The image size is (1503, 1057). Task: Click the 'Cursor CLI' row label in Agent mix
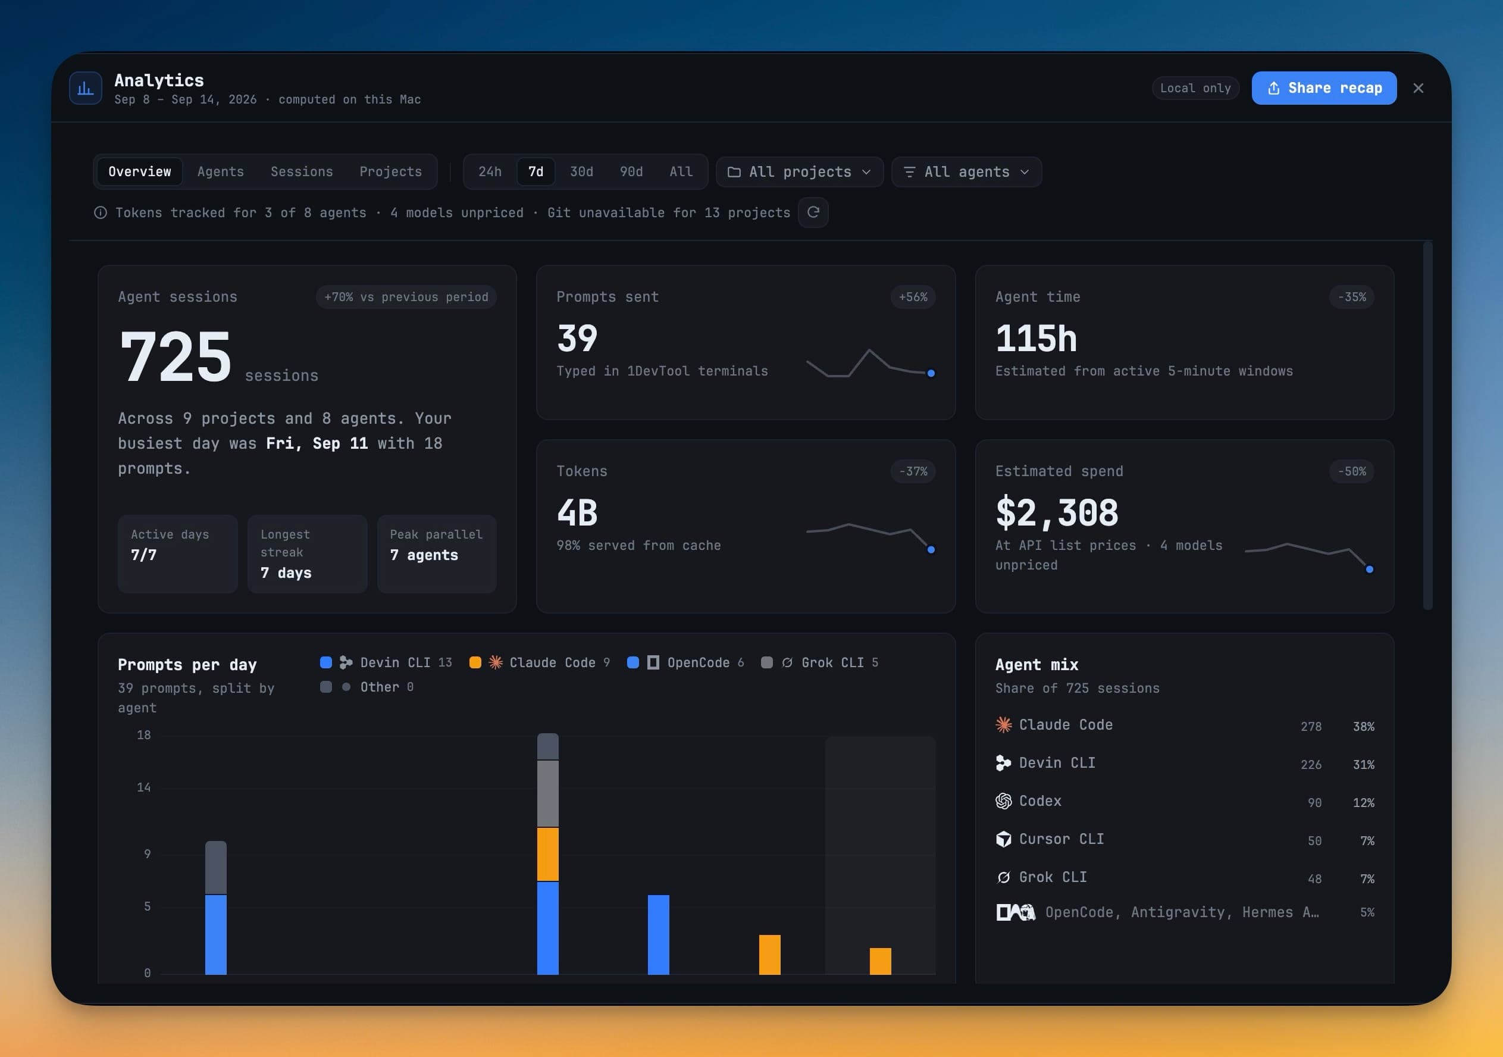pyautogui.click(x=1061, y=839)
